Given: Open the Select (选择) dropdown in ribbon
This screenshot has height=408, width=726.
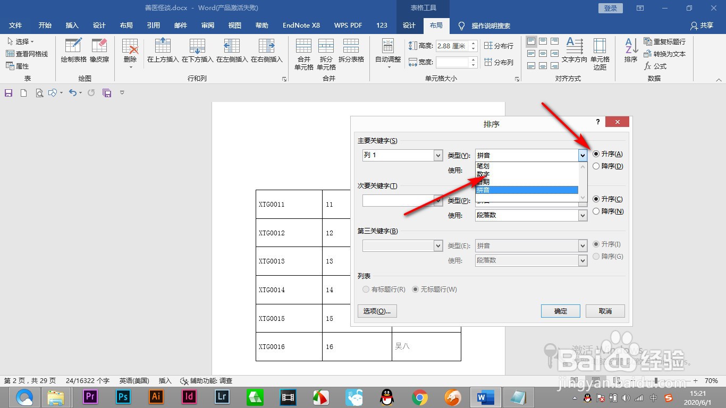Looking at the screenshot, I should (x=21, y=41).
